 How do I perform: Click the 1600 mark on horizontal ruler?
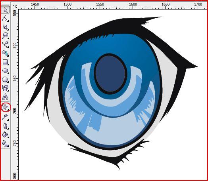133,4
